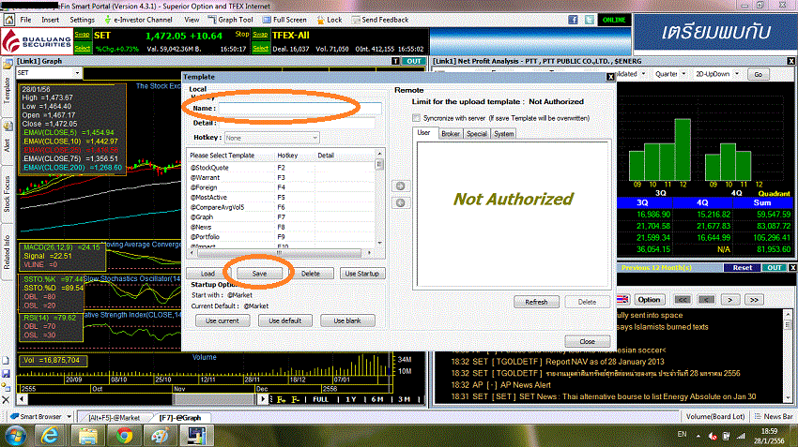Click the new page icon in sidebar

click(6, 361)
